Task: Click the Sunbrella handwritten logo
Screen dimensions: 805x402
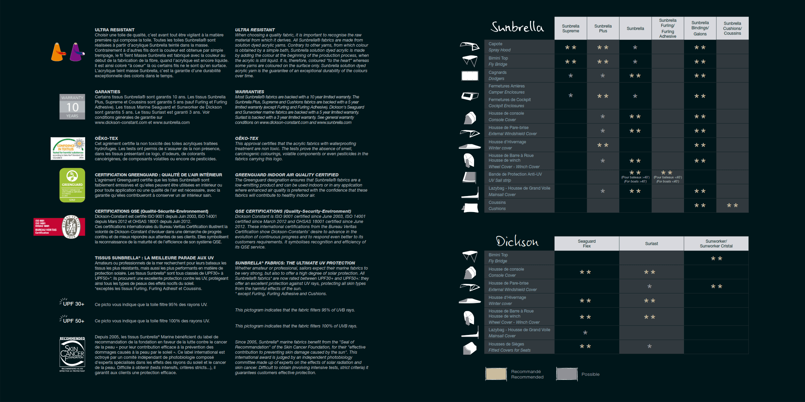Action: coord(517,27)
